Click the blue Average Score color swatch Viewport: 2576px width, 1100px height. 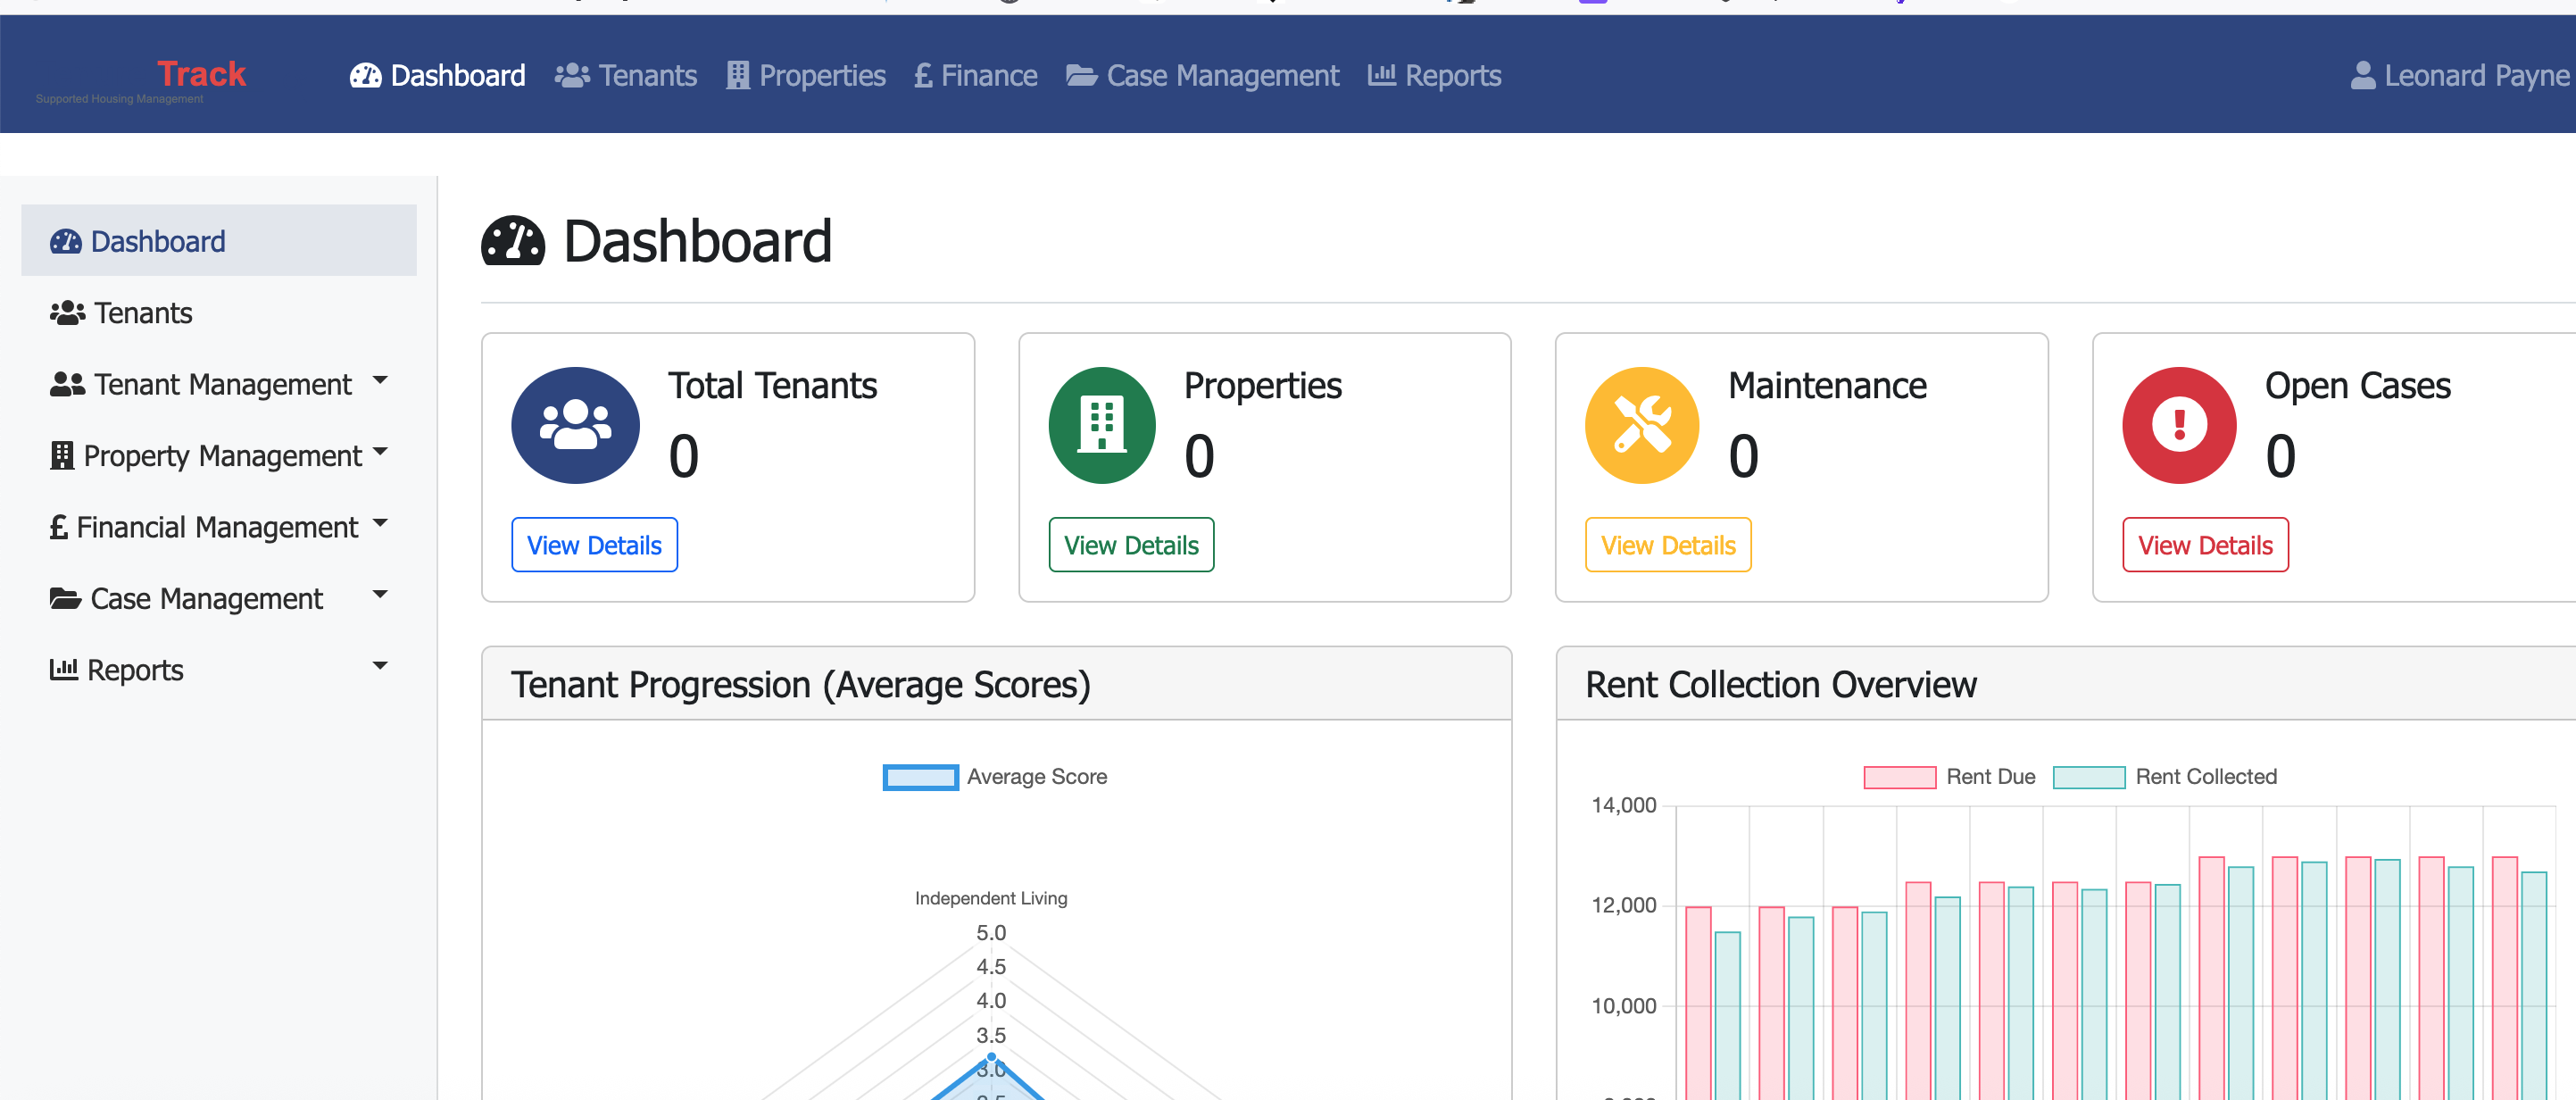click(920, 777)
